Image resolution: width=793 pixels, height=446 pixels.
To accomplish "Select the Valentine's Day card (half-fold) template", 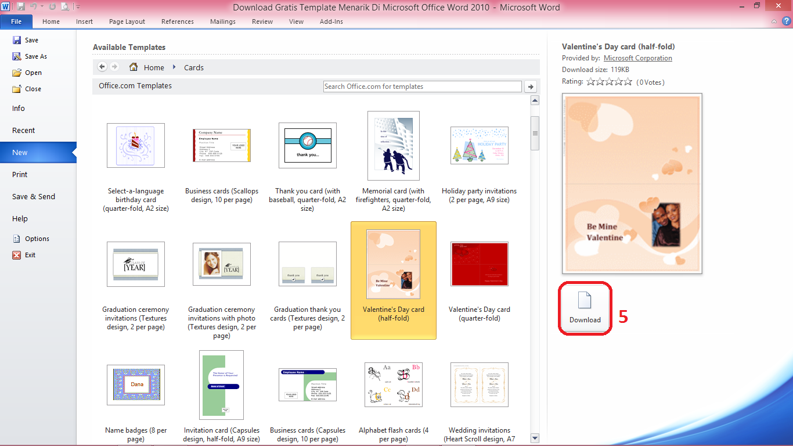I will pyautogui.click(x=394, y=280).
